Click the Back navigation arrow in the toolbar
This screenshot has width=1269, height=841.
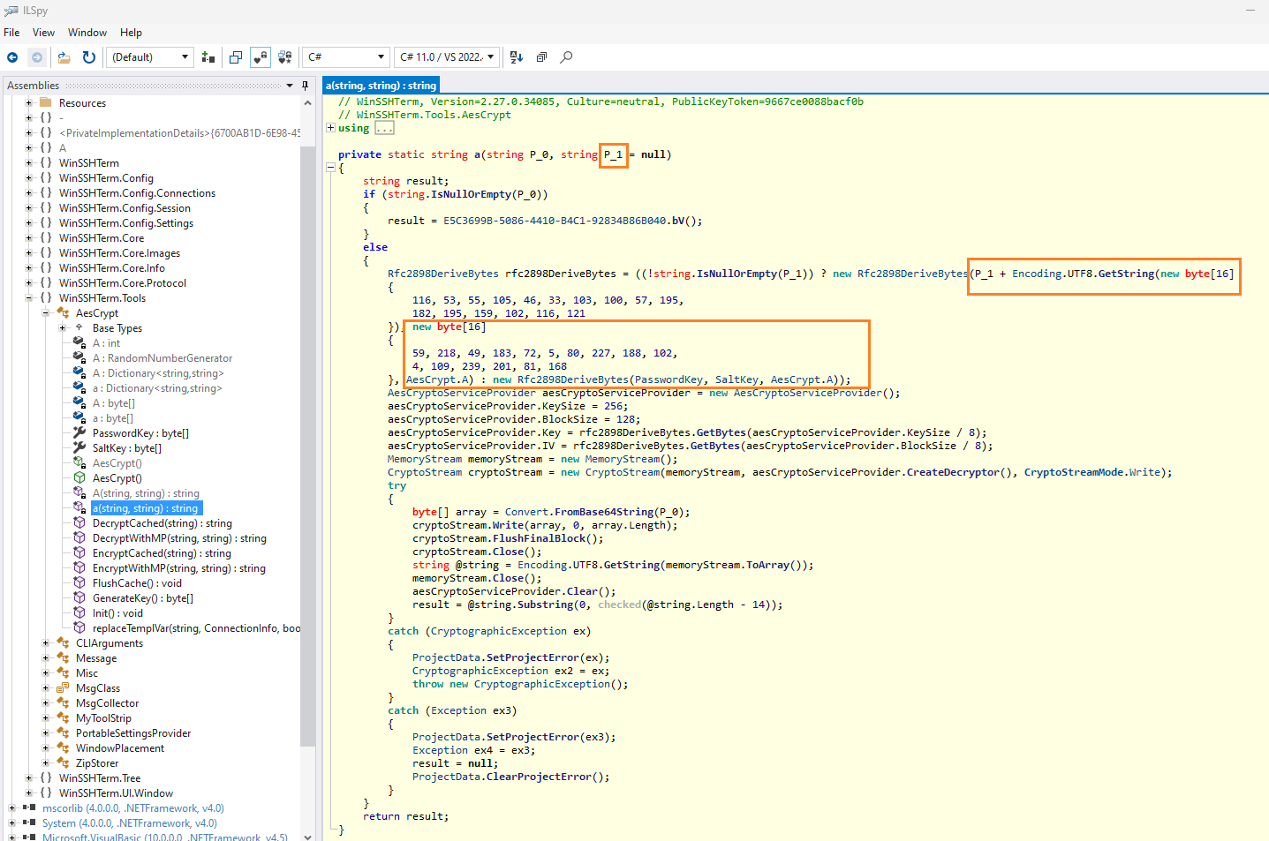click(x=12, y=57)
